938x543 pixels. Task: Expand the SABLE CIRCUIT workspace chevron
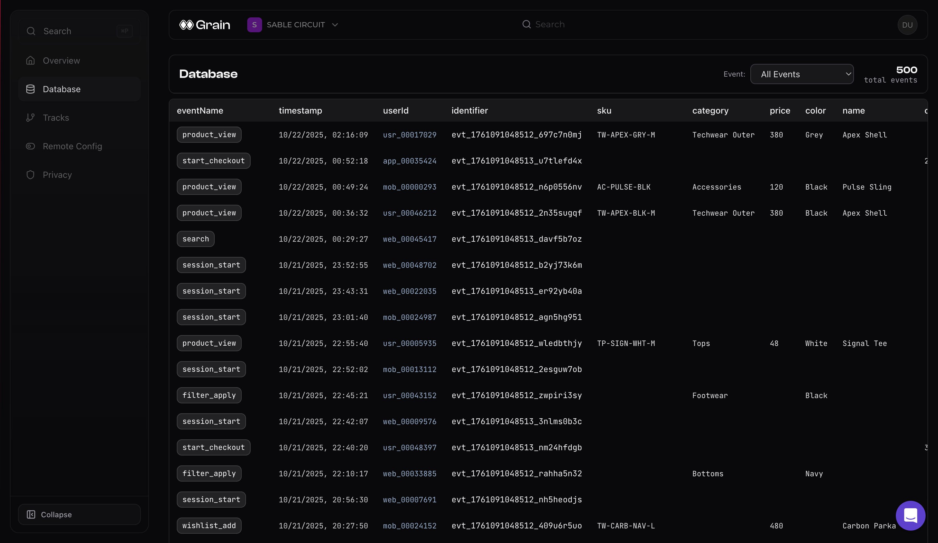click(x=335, y=25)
